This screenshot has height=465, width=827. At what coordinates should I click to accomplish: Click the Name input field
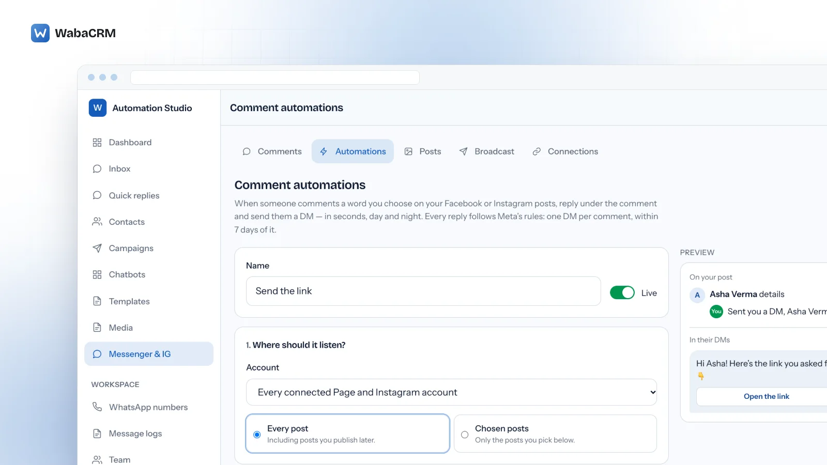click(423, 291)
